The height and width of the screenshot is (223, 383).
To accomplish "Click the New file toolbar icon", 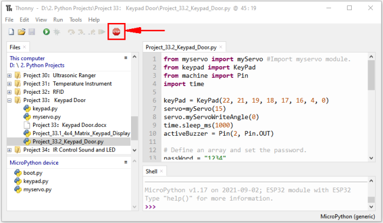I will (x=11, y=32).
